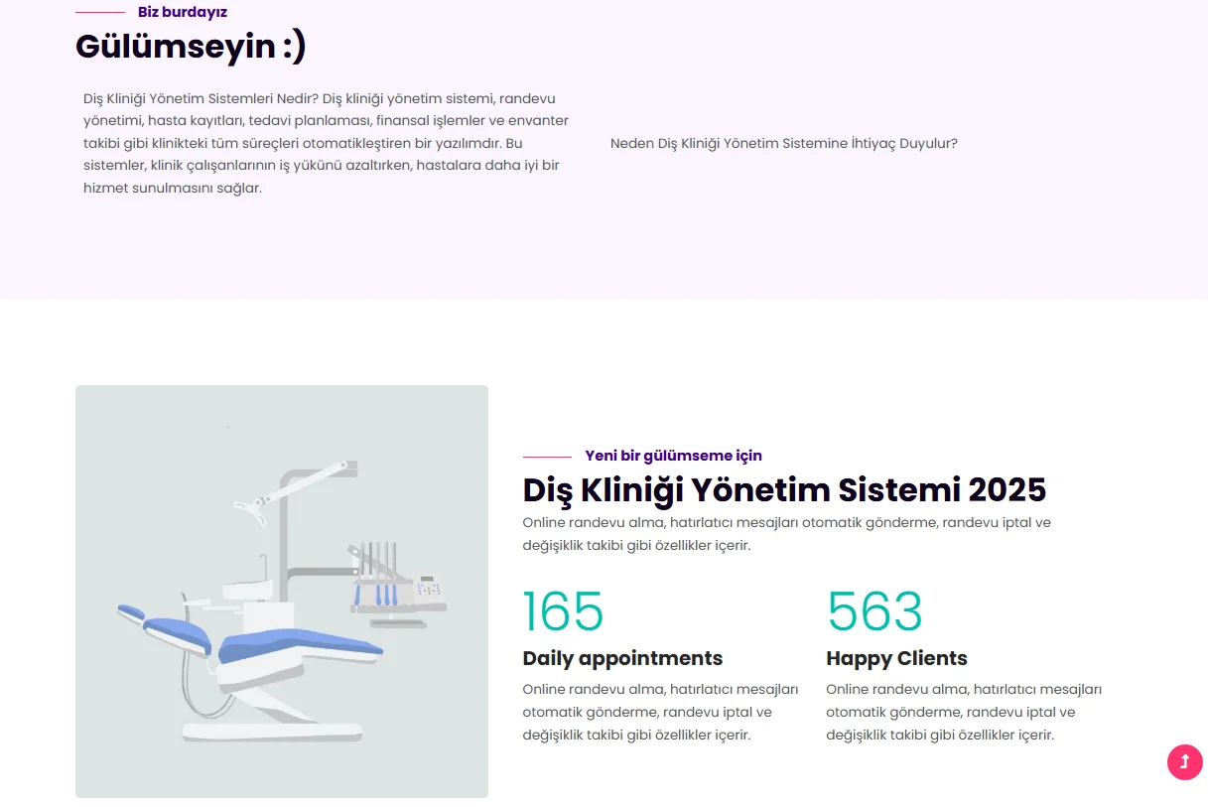Click the 'Happy Clients' title

(896, 658)
